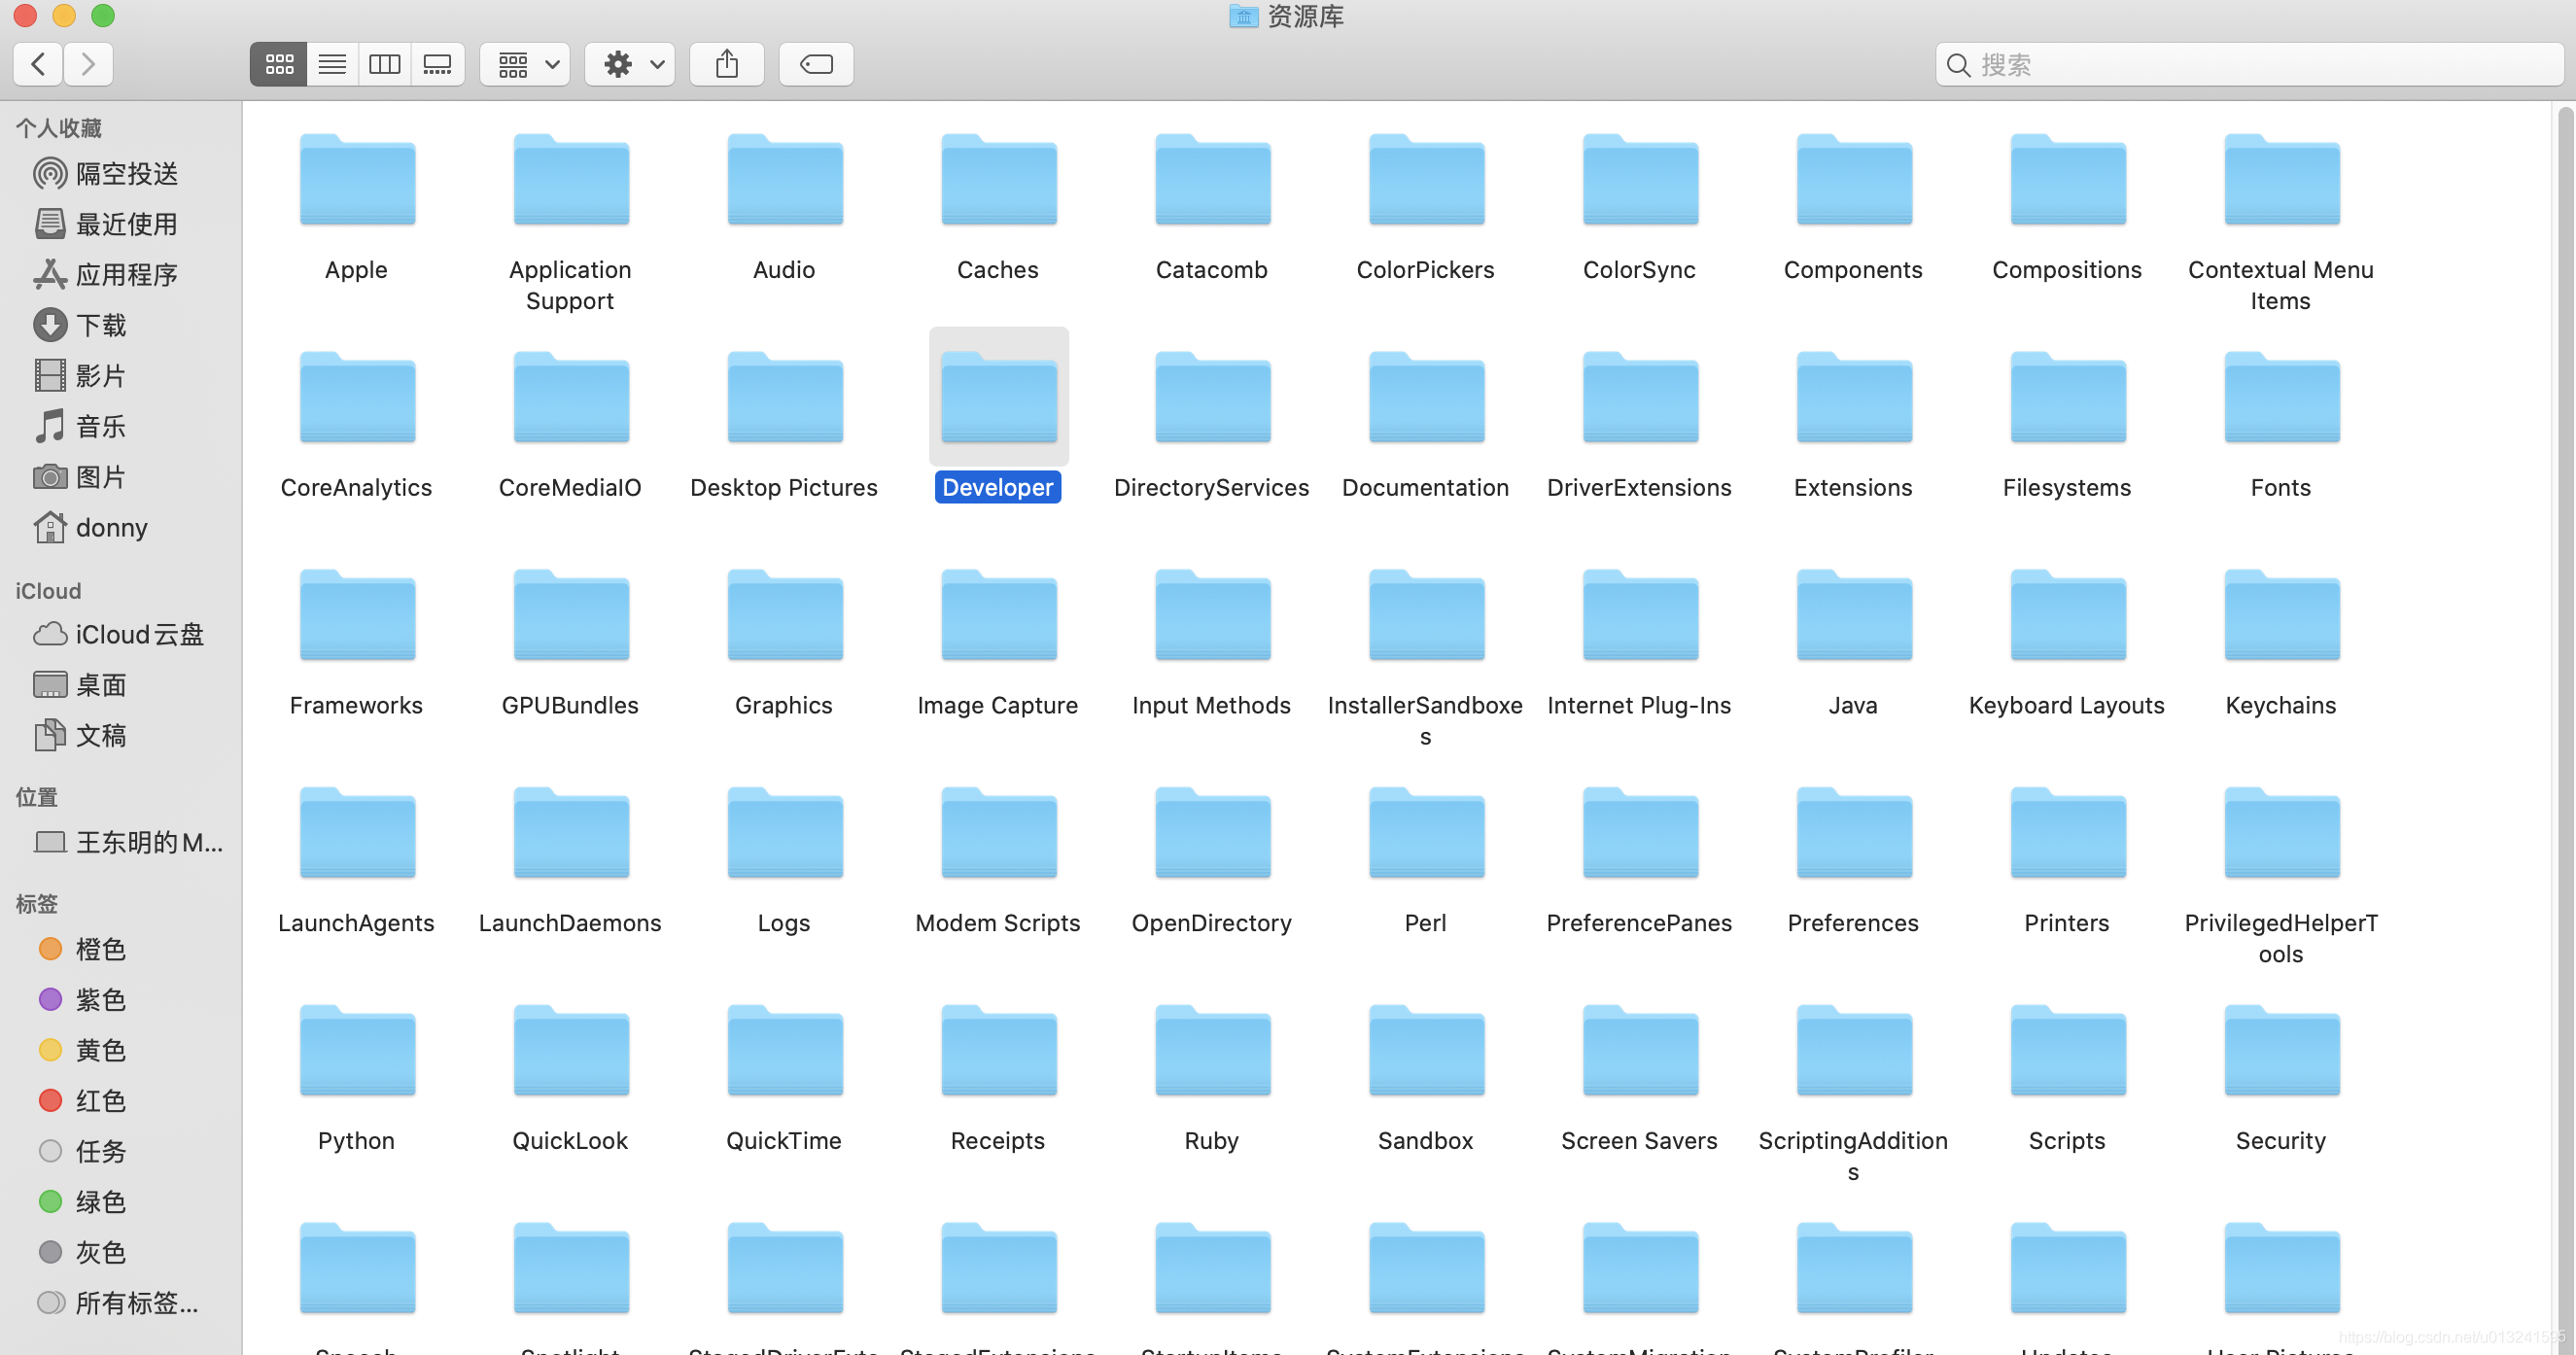Click the search (搜索) field

2250,65
